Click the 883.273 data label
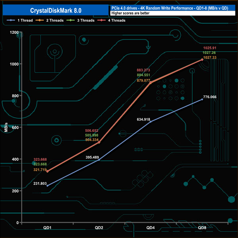Screen dimensions: 238x238 (x=143, y=70)
